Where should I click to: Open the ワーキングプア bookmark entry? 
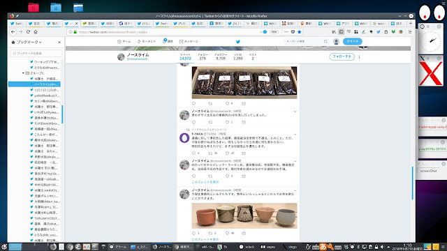45,62
